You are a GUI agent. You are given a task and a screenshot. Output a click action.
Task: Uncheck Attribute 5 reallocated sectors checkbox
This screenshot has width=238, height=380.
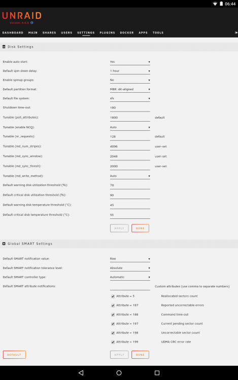coord(113,296)
